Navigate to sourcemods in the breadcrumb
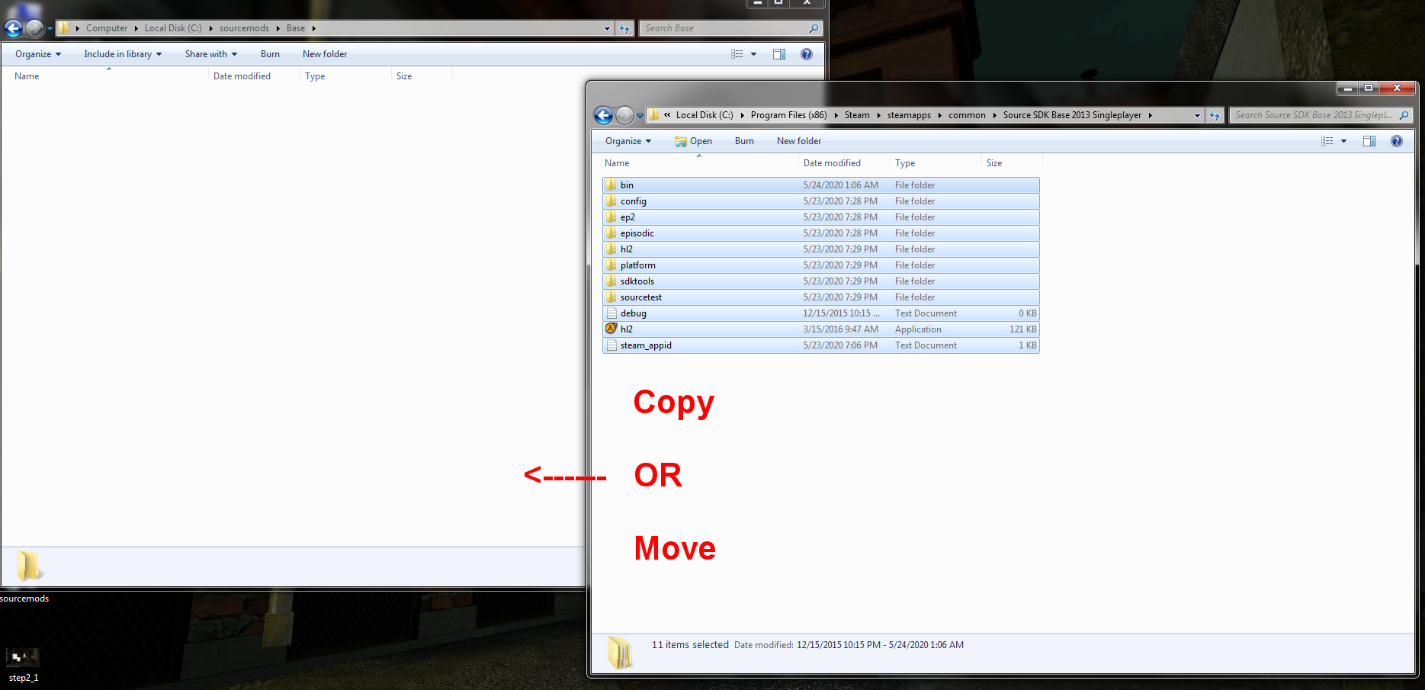The width and height of the screenshot is (1425, 690). coord(244,28)
